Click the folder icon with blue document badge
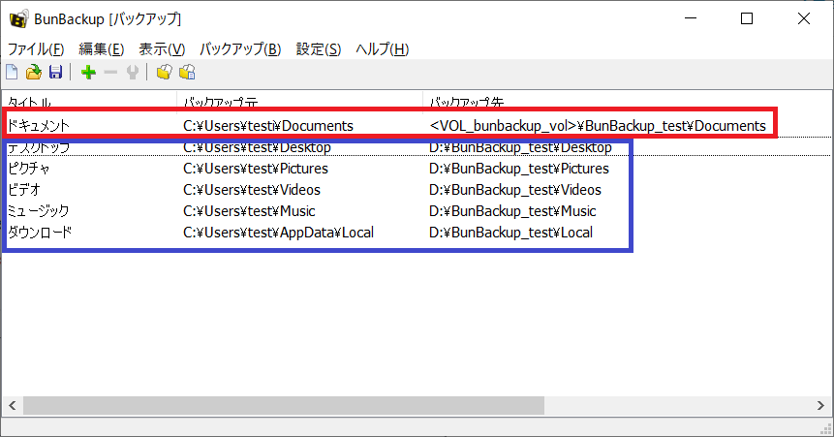The width and height of the screenshot is (834, 437). point(187,72)
